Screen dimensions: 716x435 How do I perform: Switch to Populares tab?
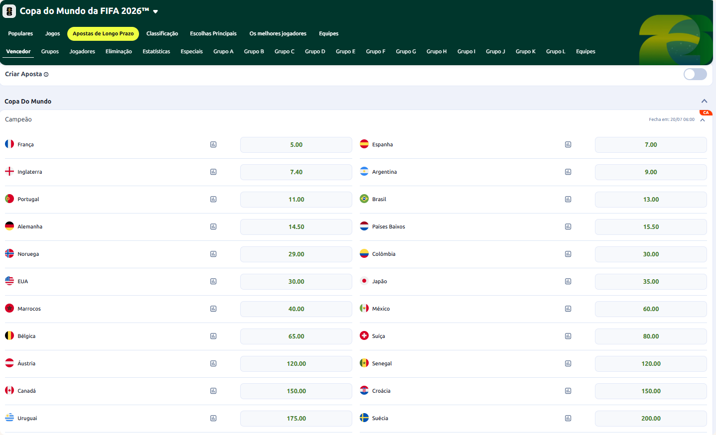(x=20, y=34)
